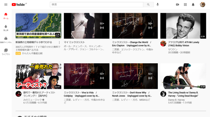Open the サワケン channel avatar
Image resolution: width=210 pixels, height=117 pixels.
[x=163, y=44]
